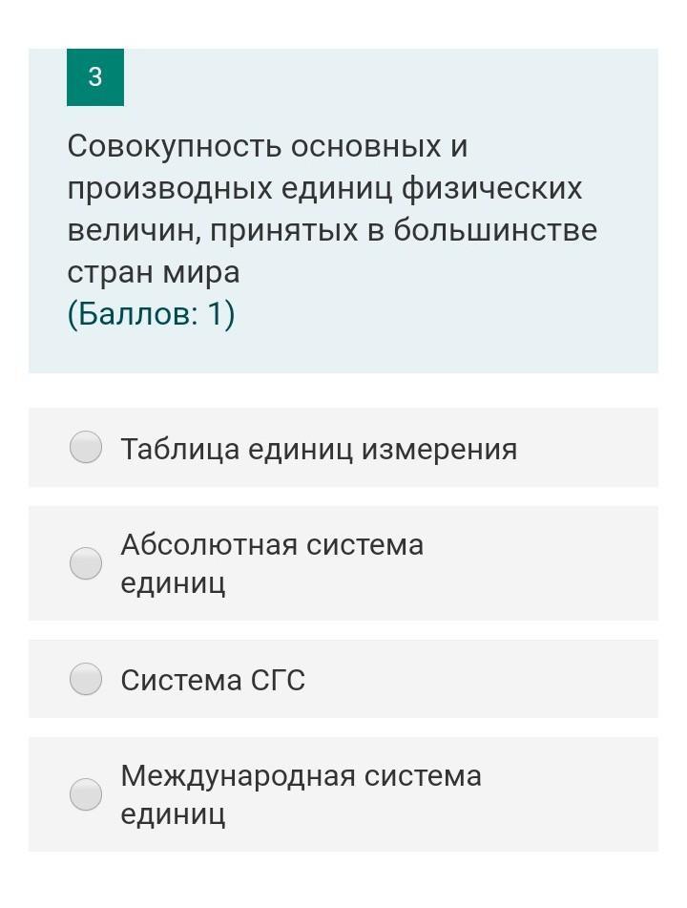Click the "Международная система" answer label text
The image size is (687, 908).
point(301,776)
